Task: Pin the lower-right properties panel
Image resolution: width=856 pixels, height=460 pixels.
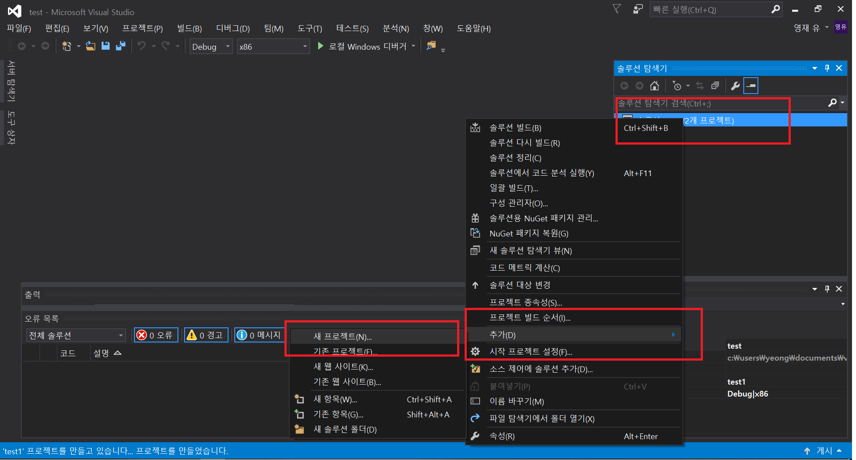Action: point(827,289)
